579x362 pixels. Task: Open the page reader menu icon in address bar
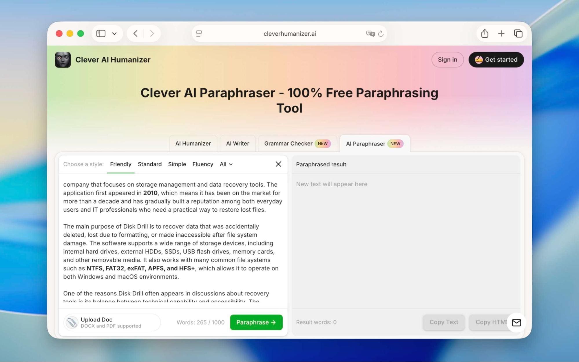click(x=199, y=34)
